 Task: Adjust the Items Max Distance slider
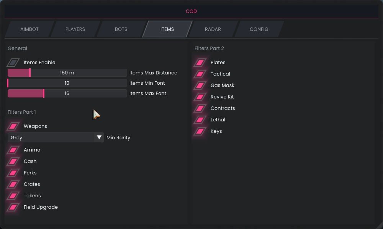click(67, 73)
